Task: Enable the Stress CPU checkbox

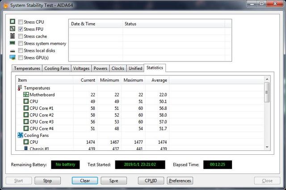Action: [21, 22]
